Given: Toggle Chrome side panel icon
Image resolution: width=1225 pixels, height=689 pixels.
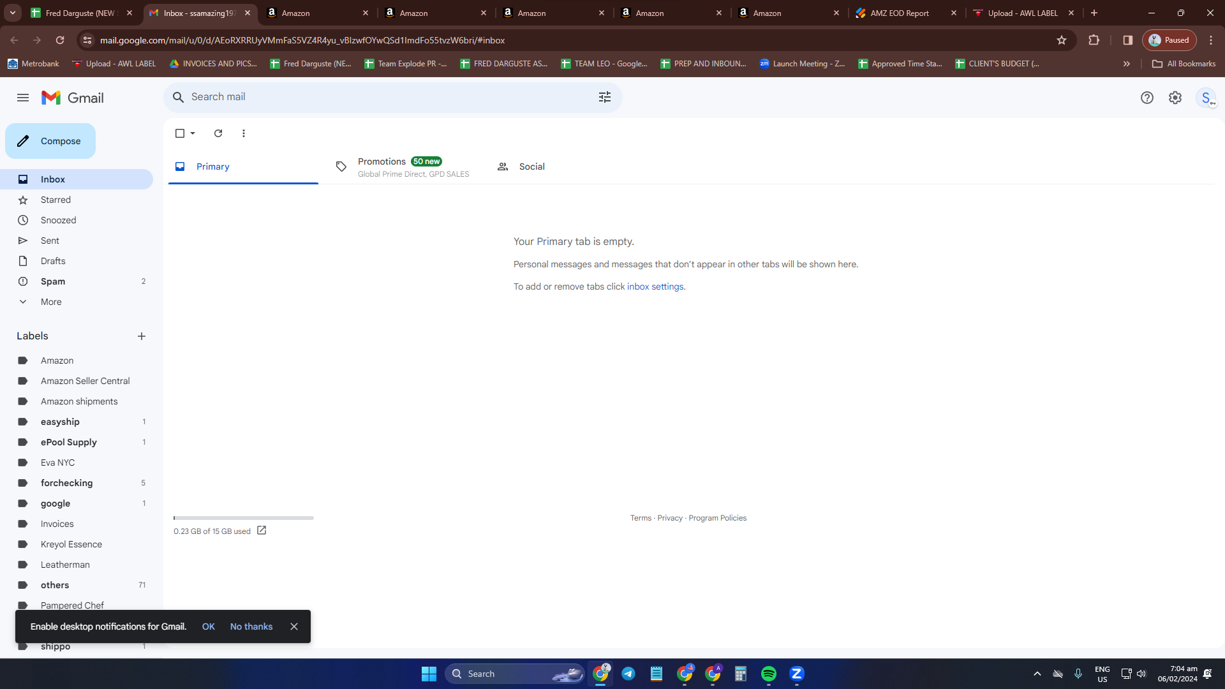Looking at the screenshot, I should pos(1127,40).
